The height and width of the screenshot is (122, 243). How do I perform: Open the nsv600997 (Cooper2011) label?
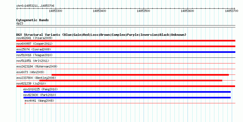tap(34, 44)
